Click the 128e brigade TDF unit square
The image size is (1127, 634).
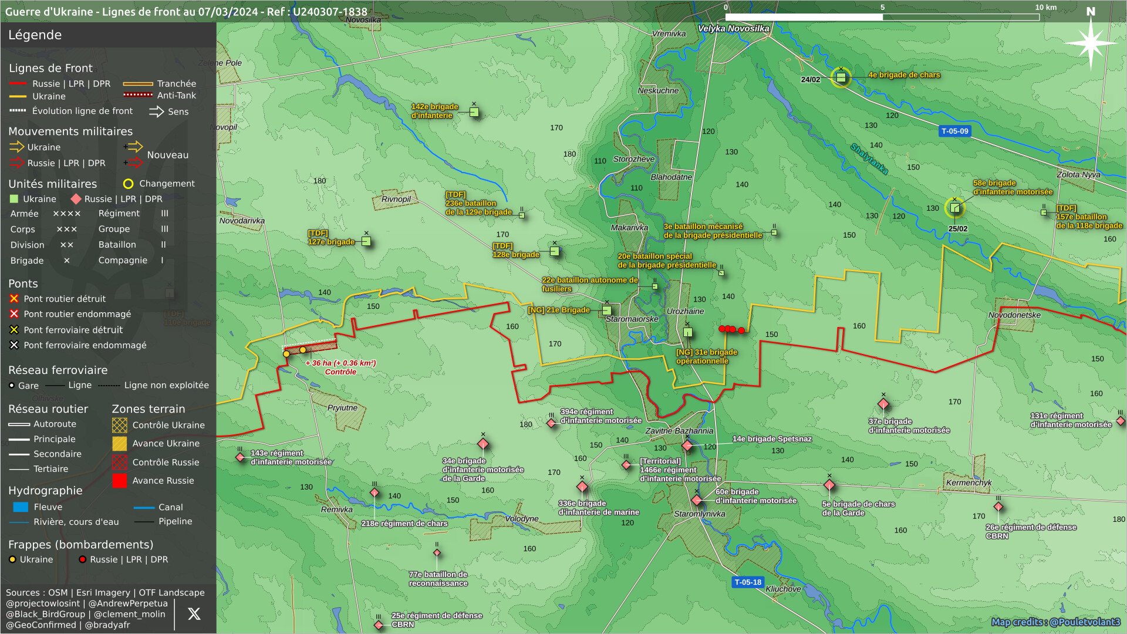coord(555,251)
